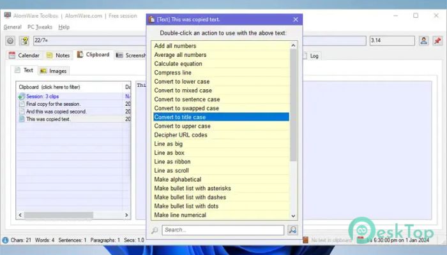Select action 'Convert to swapped case'
Image resolution: width=447 pixels, height=255 pixels.
(221, 108)
